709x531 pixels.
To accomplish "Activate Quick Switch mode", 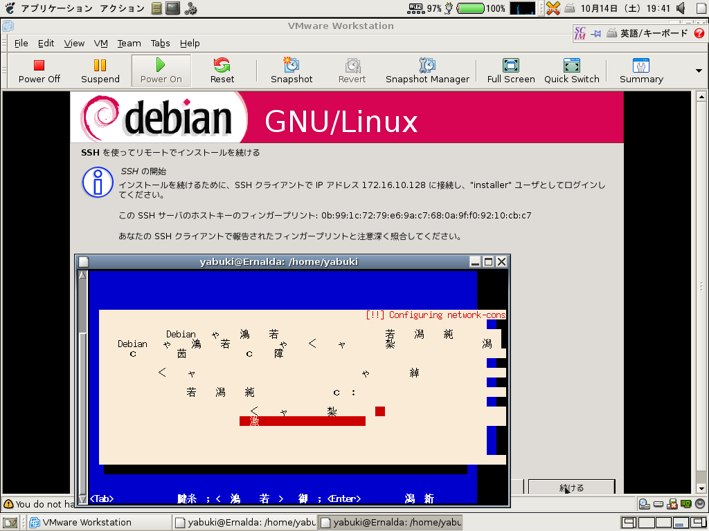I will click(x=571, y=71).
